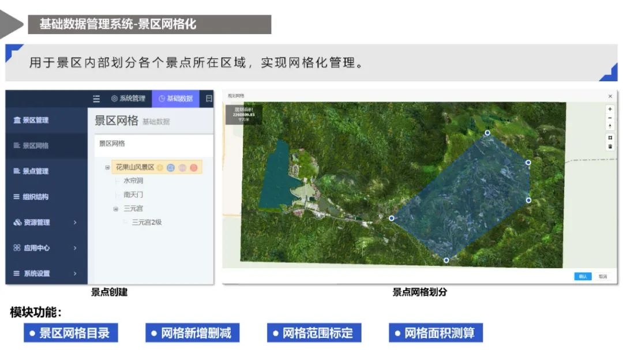Click the trash delete icon on map
Image resolution: width=623 pixels, height=350 pixels.
[x=610, y=146]
